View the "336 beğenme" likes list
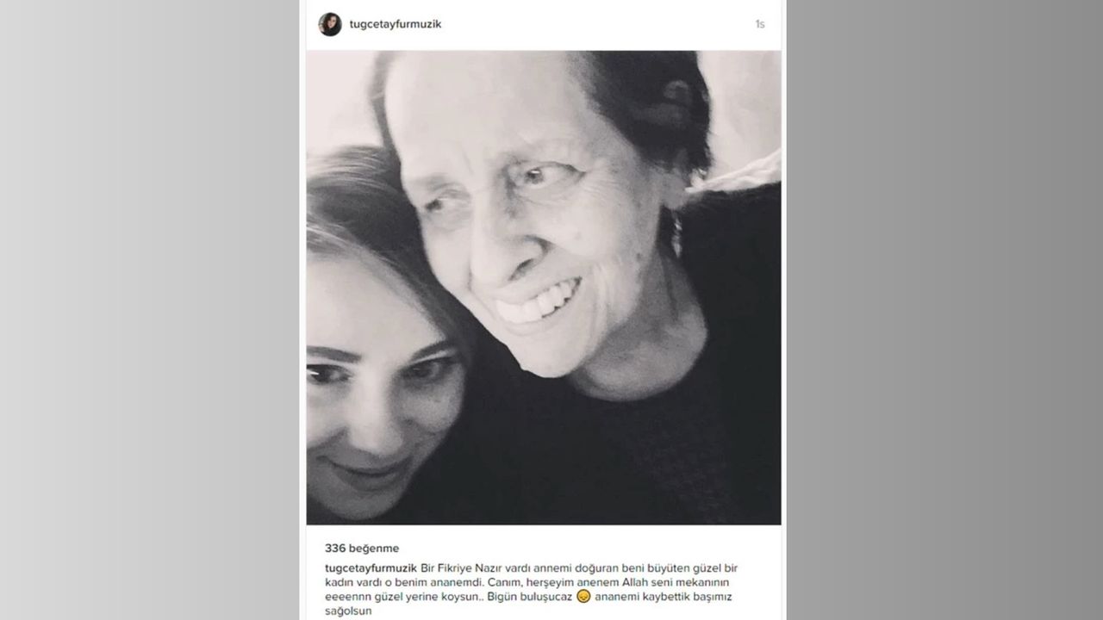The image size is (1103, 620). (362, 548)
